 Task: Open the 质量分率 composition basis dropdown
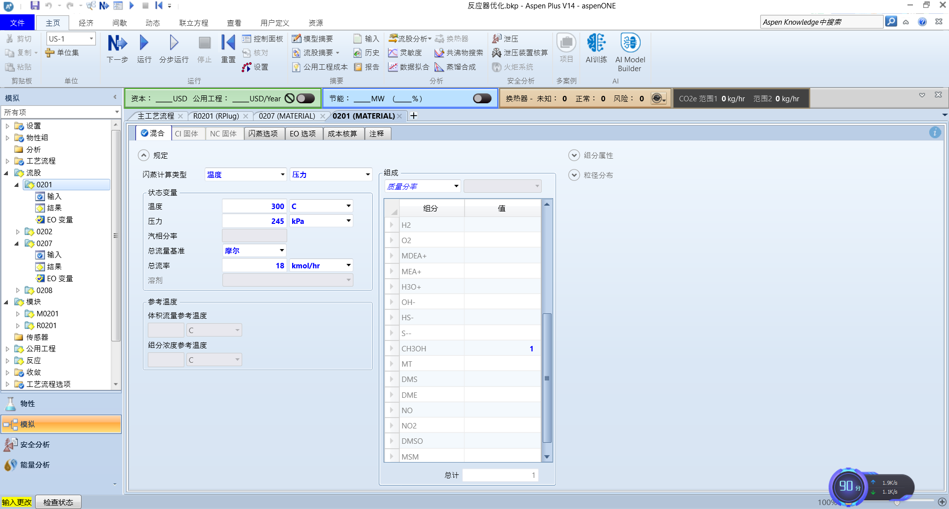pyautogui.click(x=456, y=186)
